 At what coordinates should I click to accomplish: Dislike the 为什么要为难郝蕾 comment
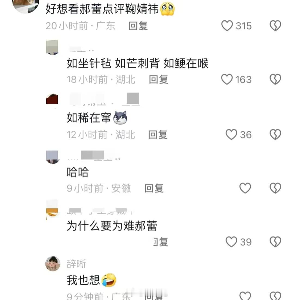tap(275, 242)
